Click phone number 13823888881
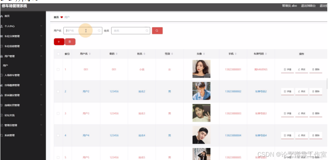Screen dimensions: 328x160 233,69
